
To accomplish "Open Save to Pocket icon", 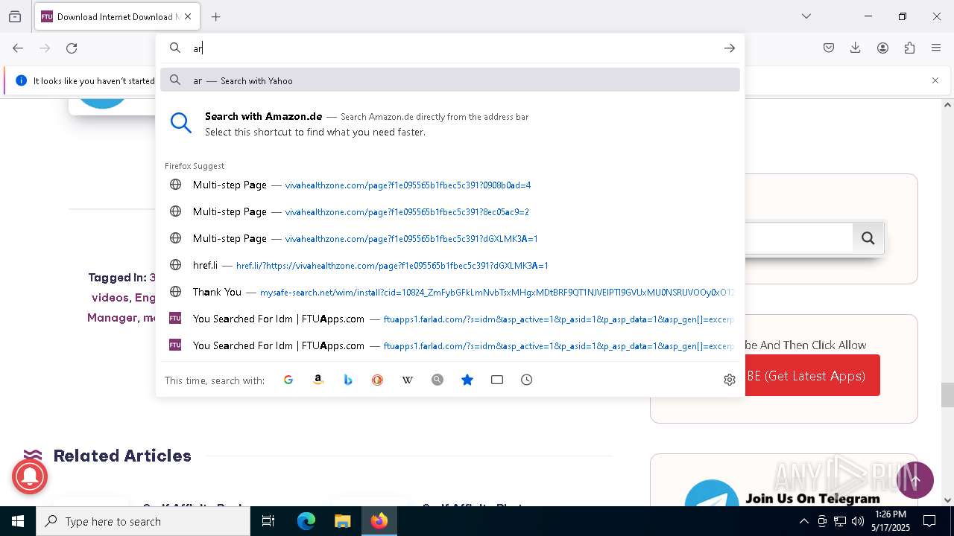I will coord(829,48).
